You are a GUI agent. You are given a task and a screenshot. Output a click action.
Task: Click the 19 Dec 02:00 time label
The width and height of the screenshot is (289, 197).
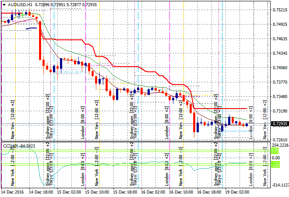pos(237,192)
